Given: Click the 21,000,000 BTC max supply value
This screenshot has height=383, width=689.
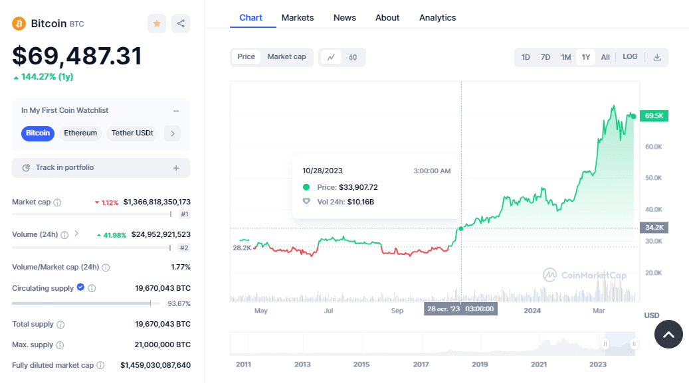Looking at the screenshot, I should [163, 345].
